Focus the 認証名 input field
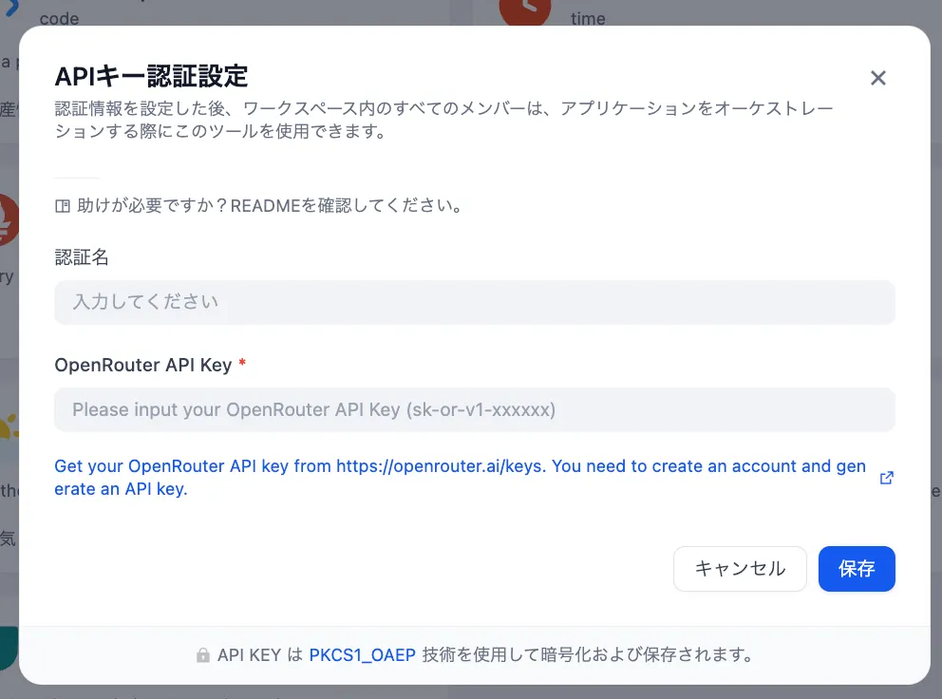Screen dimensions: 942x699 (x=475, y=302)
